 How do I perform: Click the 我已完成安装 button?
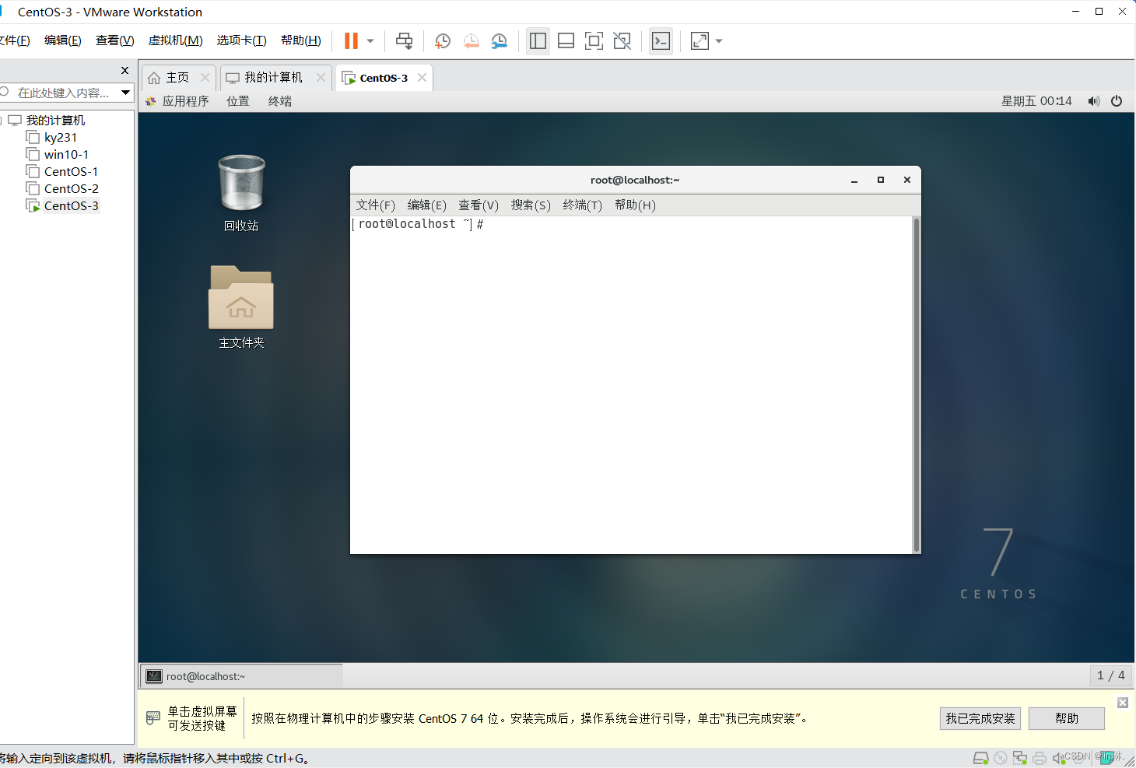click(x=980, y=718)
